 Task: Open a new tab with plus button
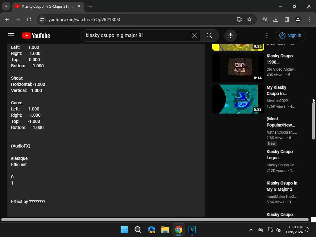point(90,6)
